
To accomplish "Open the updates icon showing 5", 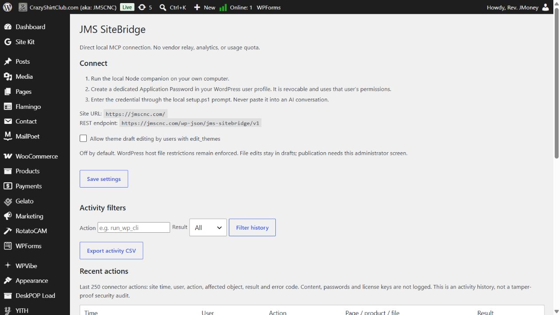I will point(142,7).
